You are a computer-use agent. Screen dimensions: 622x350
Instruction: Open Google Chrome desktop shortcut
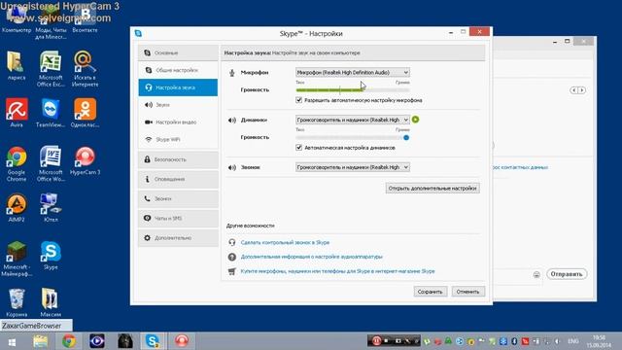coord(17,163)
